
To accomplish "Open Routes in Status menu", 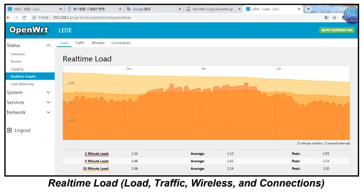I will 16,61.
